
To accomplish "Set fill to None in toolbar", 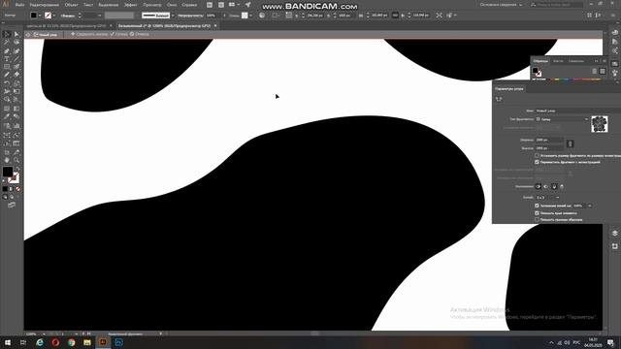I will [x=17, y=189].
